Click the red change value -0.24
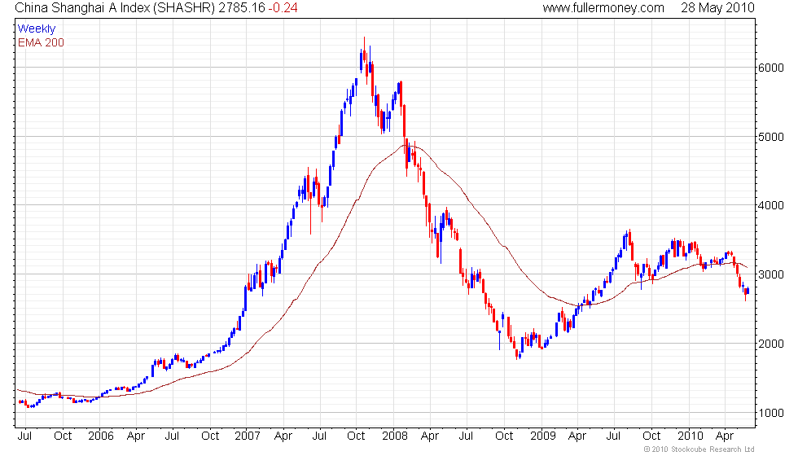 (283, 7)
